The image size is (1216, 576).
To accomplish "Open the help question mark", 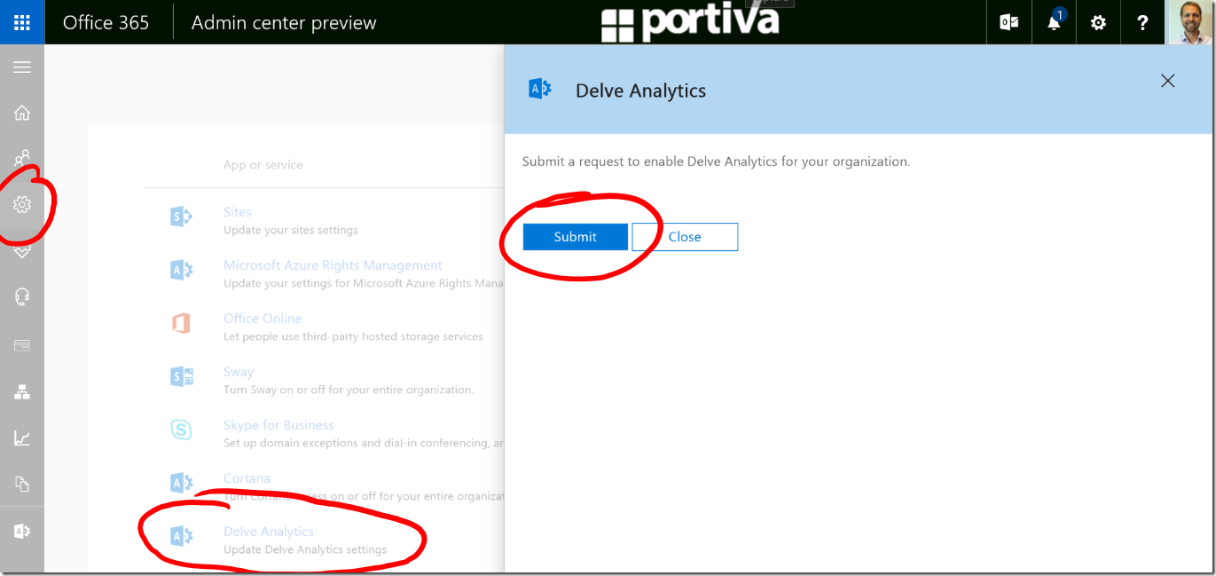I will tap(1143, 22).
